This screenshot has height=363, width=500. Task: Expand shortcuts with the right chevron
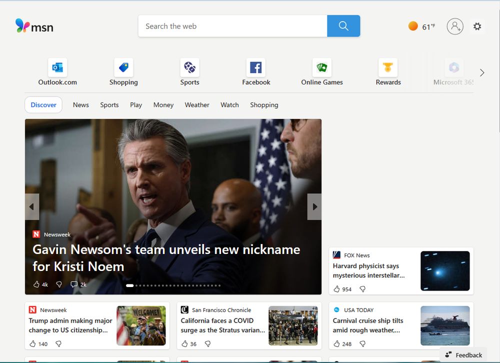(x=482, y=72)
